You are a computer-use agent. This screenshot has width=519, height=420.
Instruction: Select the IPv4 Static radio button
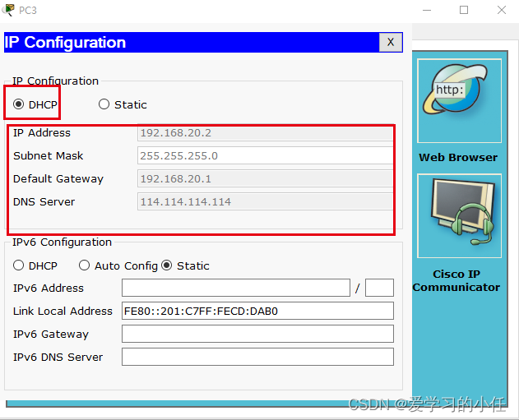pyautogui.click(x=104, y=104)
